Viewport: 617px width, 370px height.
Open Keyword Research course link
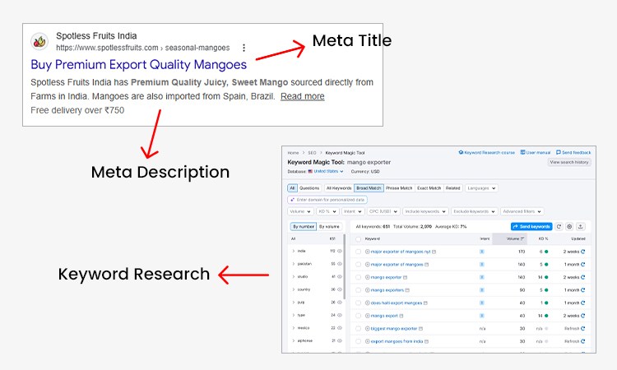(x=487, y=152)
